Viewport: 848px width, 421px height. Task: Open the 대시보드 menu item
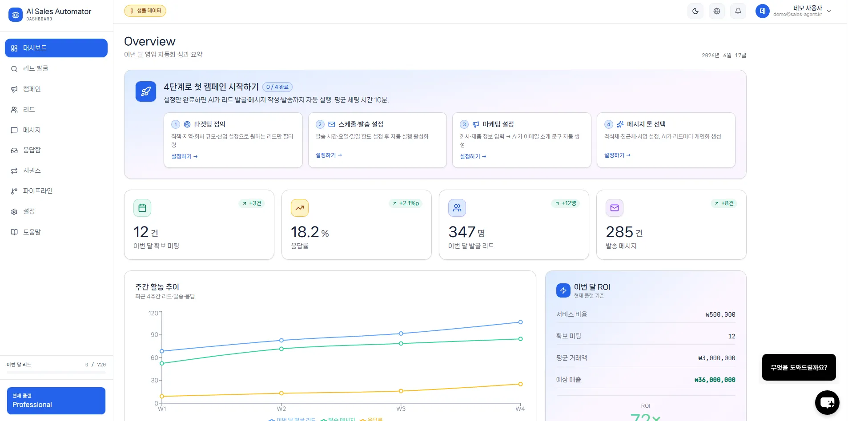pos(56,48)
